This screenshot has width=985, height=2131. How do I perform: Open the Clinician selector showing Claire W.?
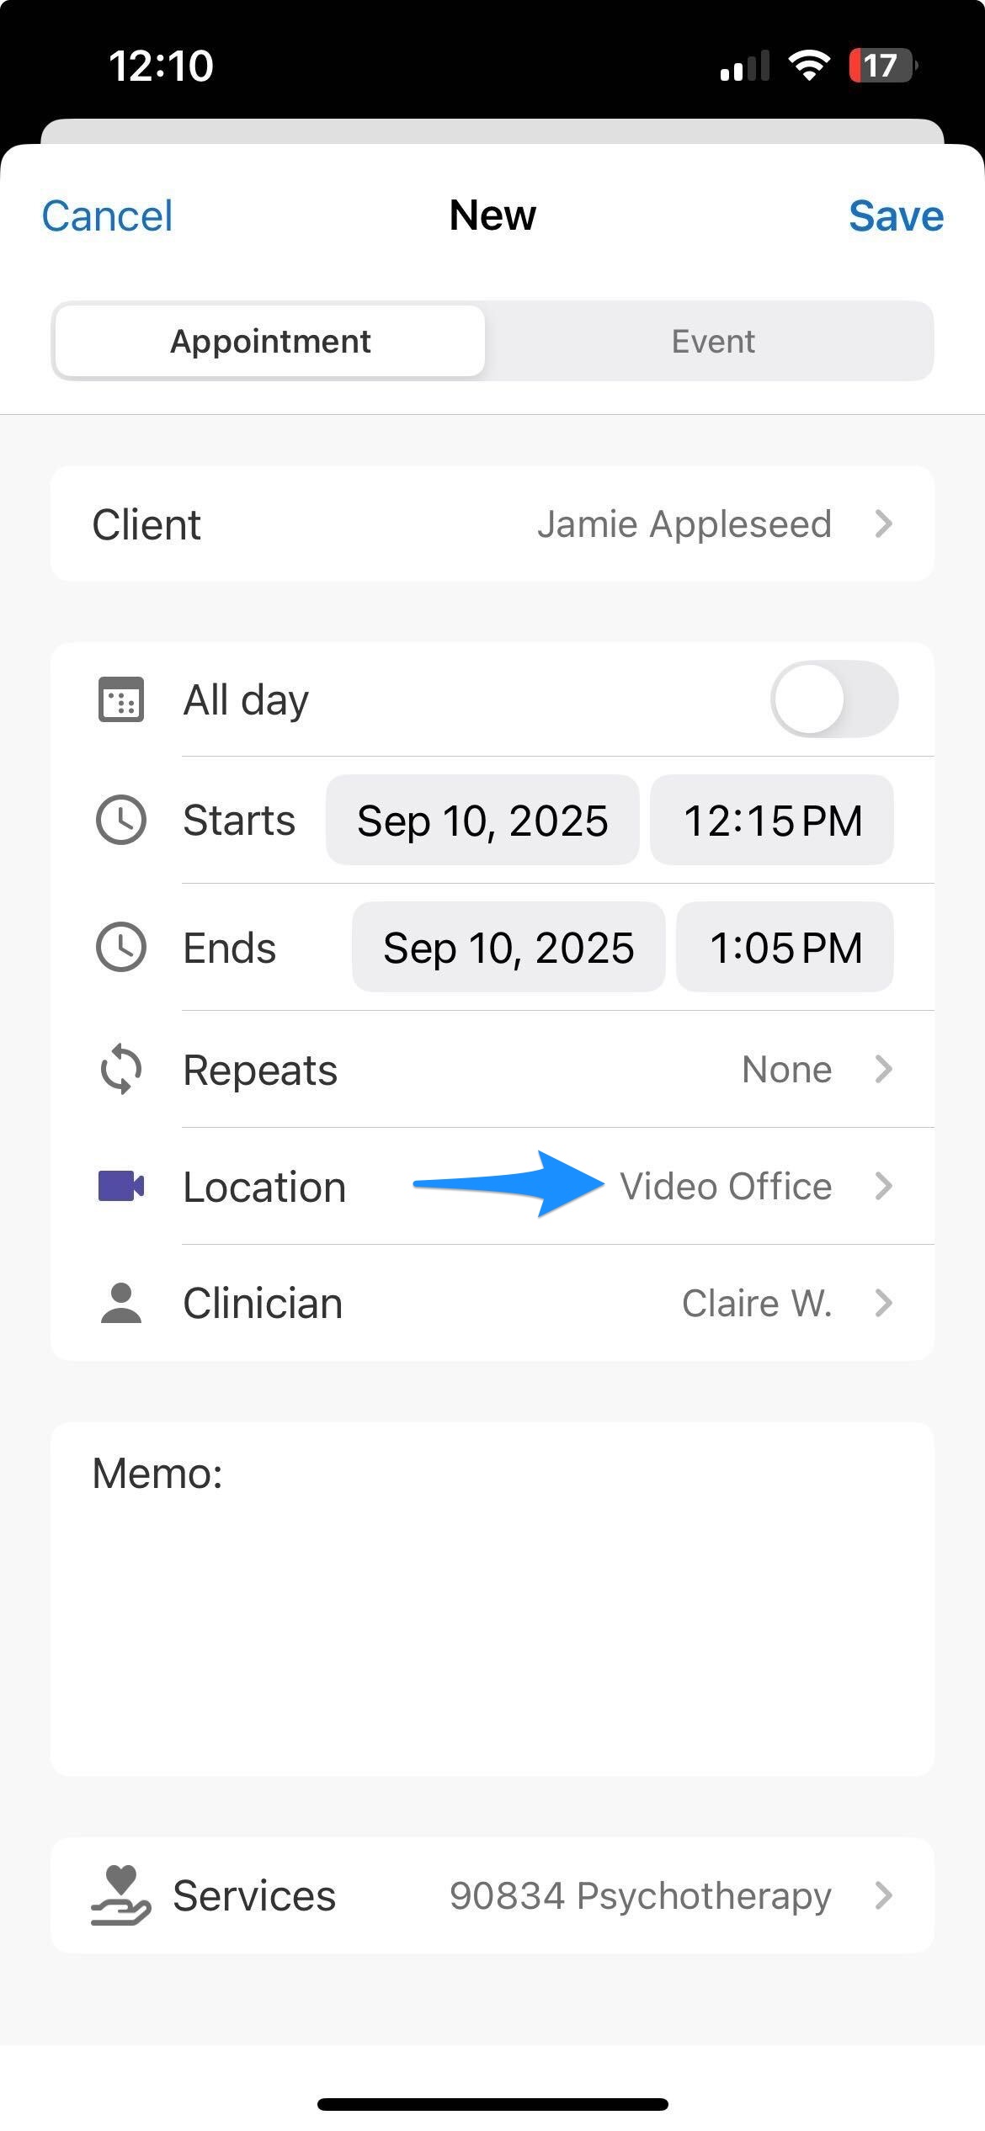[884, 1302]
